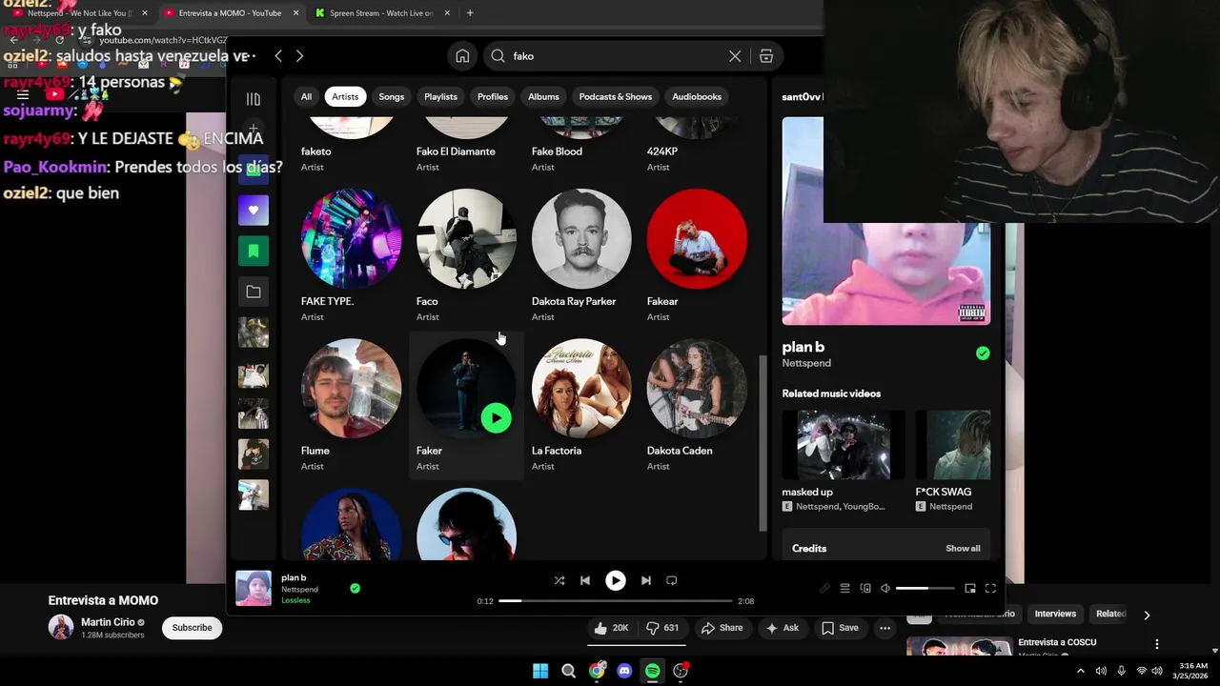
Task: Click the 'faketo' artist name
Action: tap(316, 151)
